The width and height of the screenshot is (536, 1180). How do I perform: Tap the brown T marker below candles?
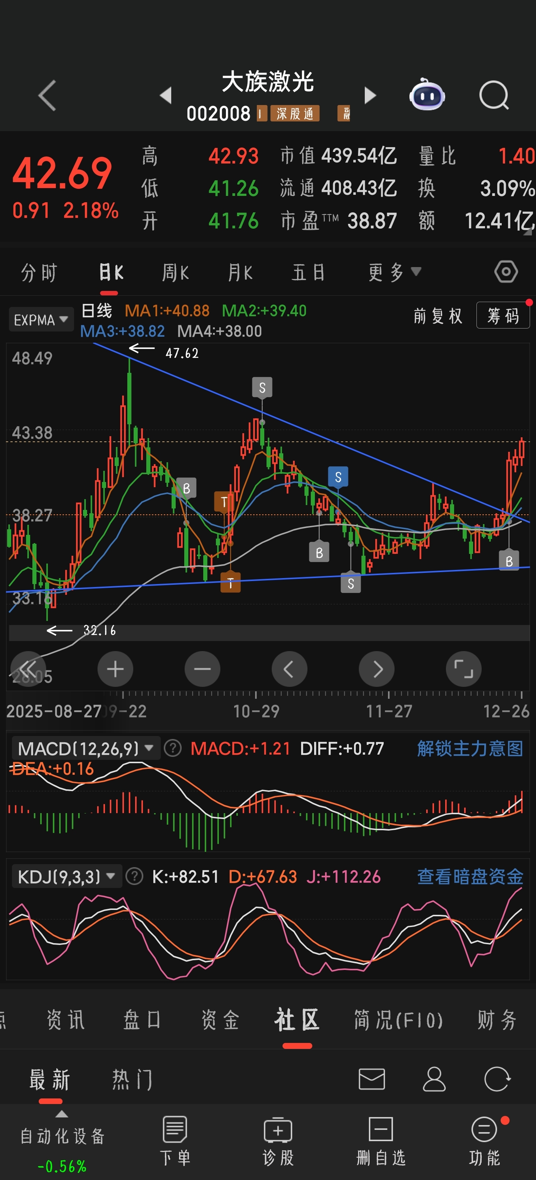231,582
